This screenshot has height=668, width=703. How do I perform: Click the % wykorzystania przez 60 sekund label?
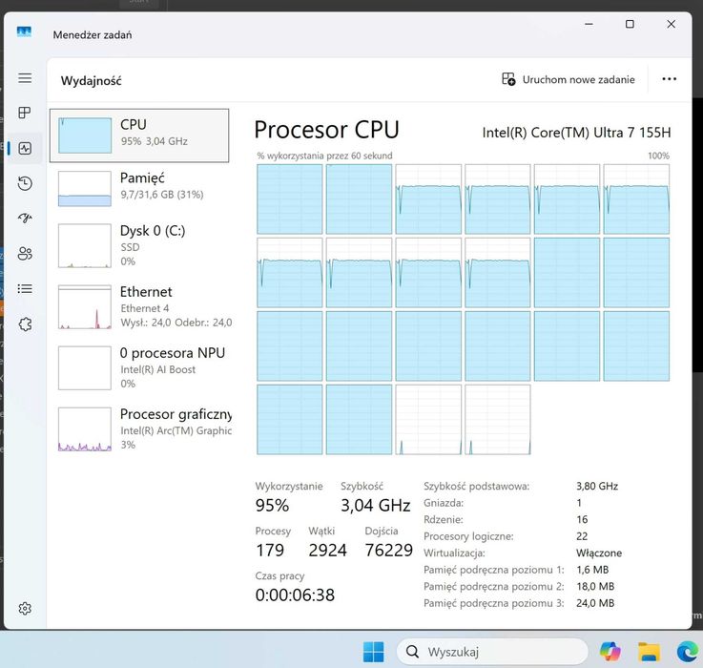pos(324,156)
